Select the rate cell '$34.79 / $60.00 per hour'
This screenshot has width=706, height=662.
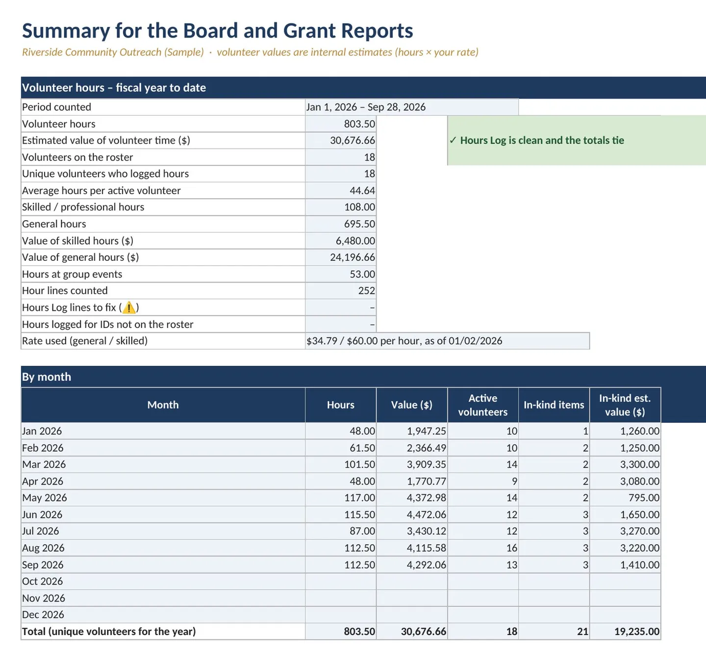tap(447, 341)
